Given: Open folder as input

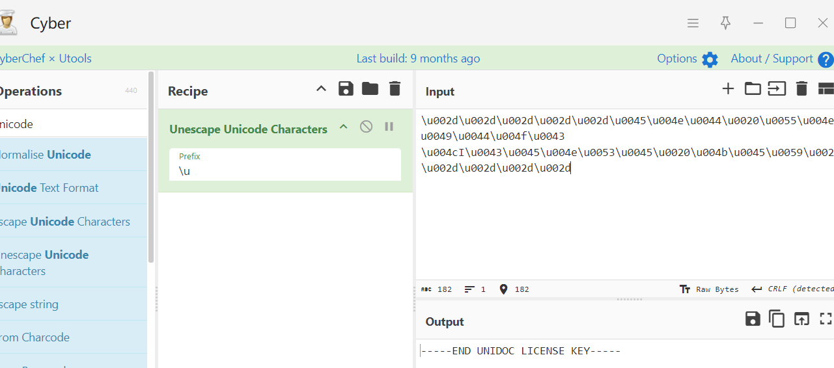Looking at the screenshot, I should pos(753,89).
